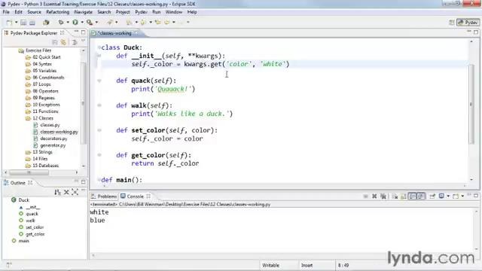Click the editor vertical scrollbar
The image size is (482, 271).
pos(471,105)
